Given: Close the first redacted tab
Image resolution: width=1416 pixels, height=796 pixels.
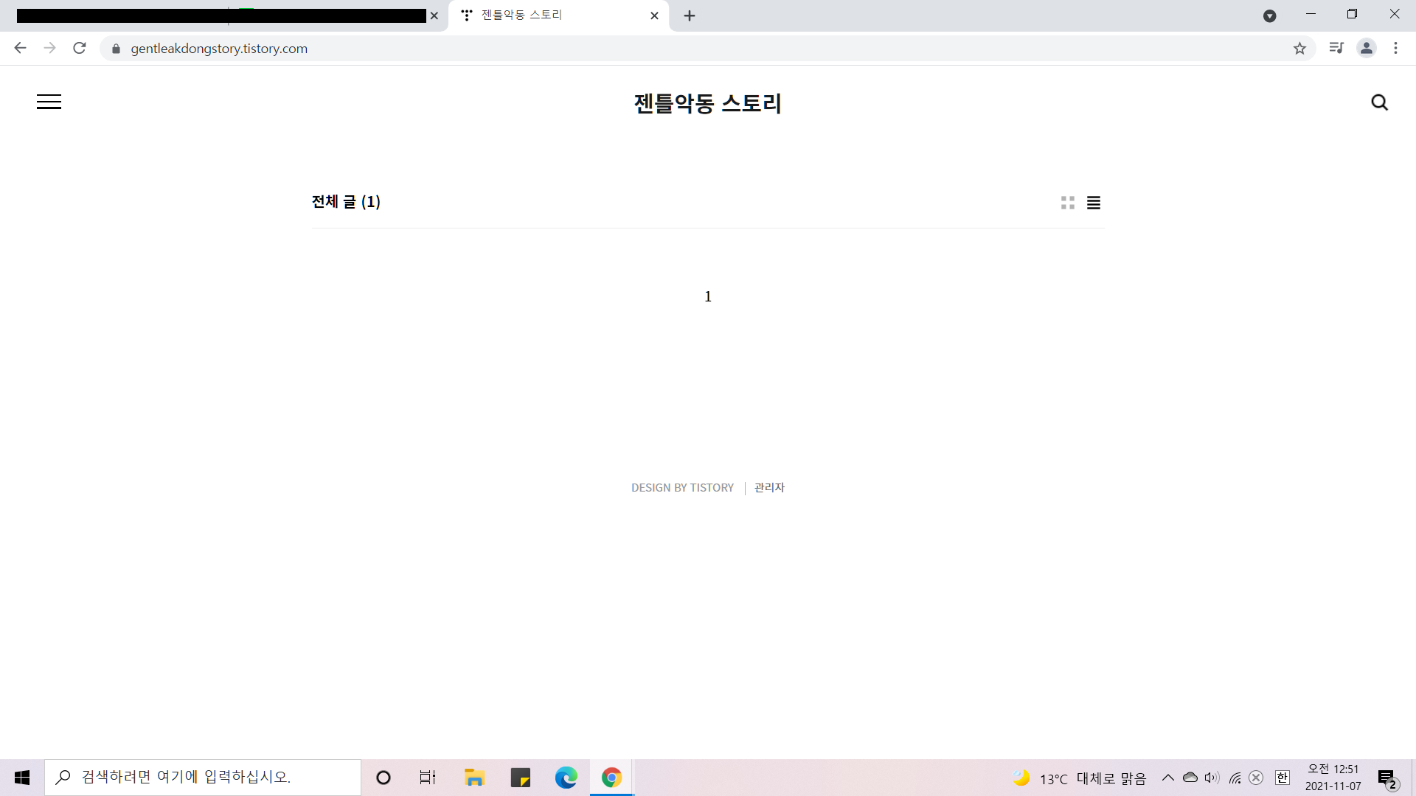Looking at the screenshot, I should [x=434, y=15].
